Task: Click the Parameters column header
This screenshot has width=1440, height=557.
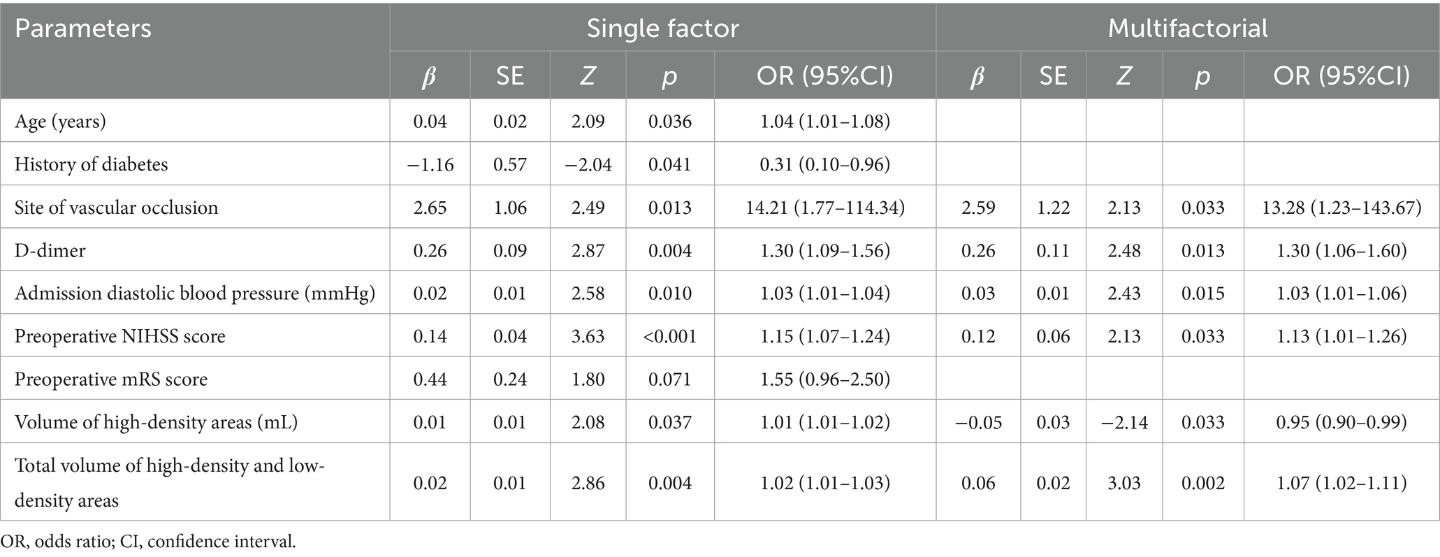Action: pos(83,29)
